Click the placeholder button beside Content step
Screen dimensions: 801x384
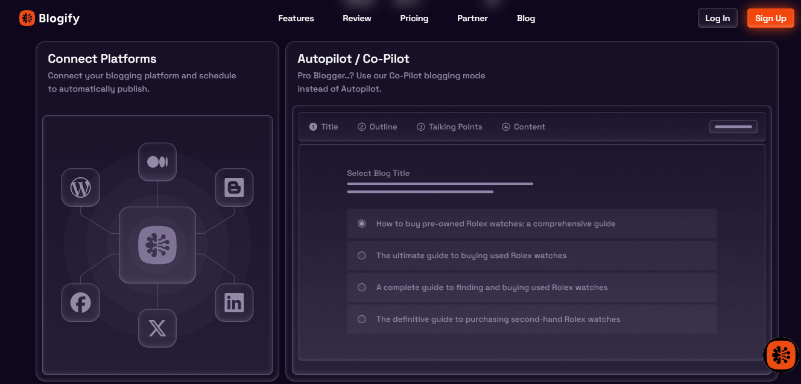pos(733,127)
